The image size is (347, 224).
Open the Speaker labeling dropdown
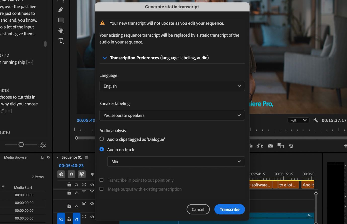(172, 115)
